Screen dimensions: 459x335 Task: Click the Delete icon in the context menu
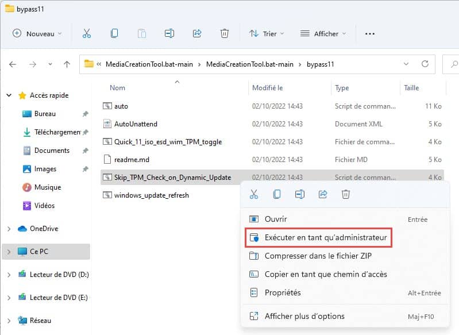coord(346,195)
